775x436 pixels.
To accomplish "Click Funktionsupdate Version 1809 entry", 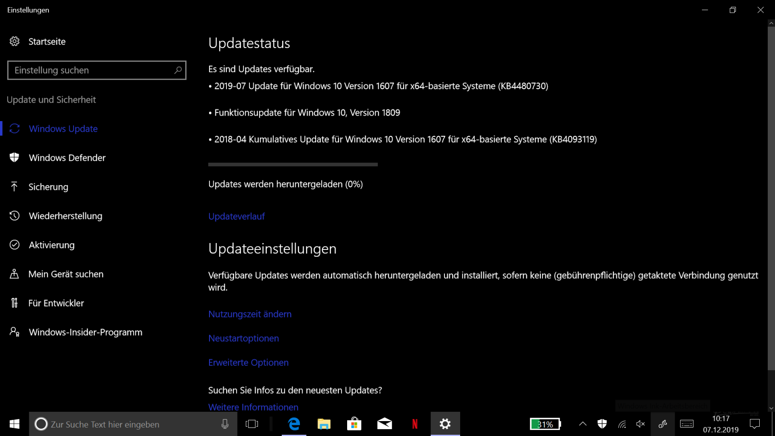I will pos(304,113).
